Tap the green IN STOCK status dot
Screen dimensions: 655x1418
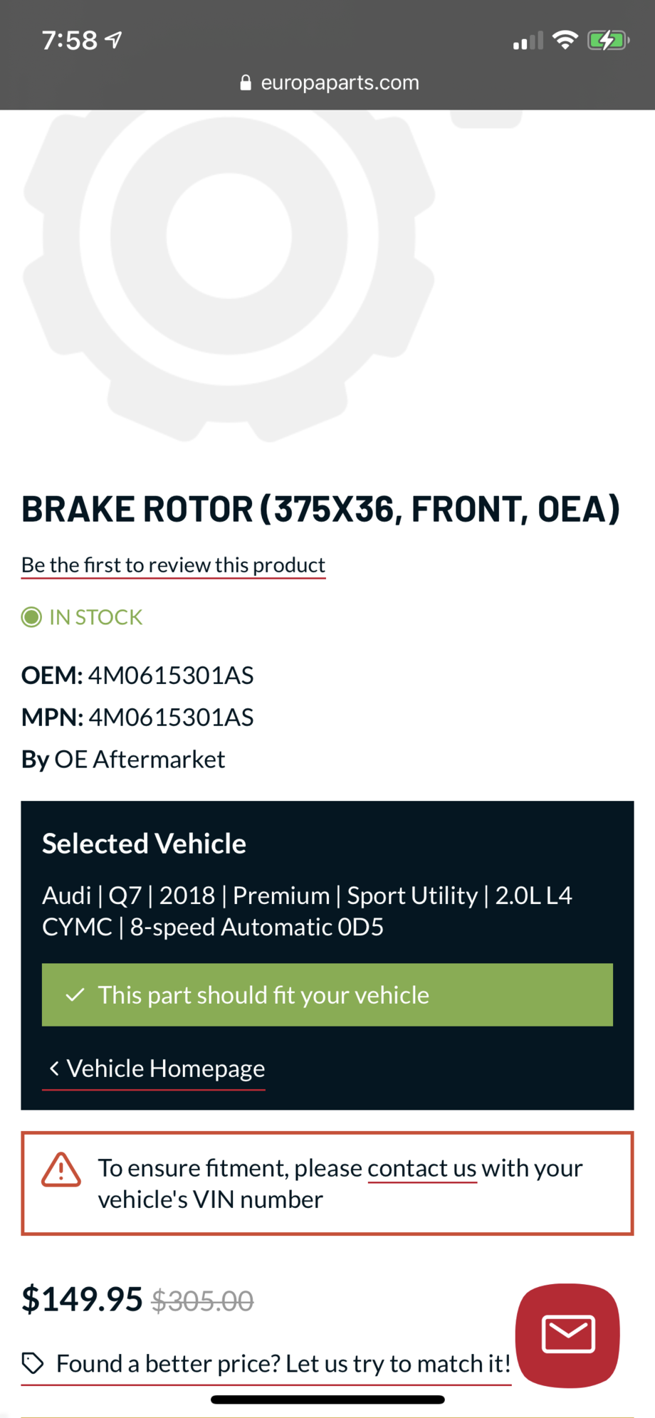click(31, 617)
